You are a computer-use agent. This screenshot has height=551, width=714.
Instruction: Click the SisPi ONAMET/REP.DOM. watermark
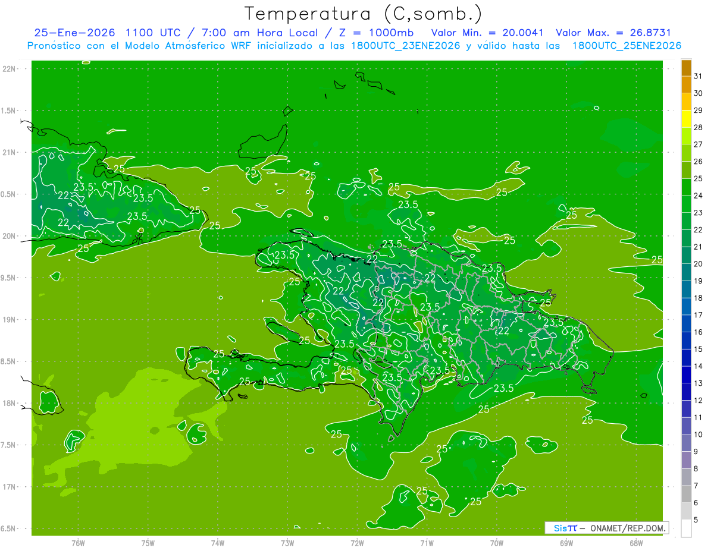(607, 528)
